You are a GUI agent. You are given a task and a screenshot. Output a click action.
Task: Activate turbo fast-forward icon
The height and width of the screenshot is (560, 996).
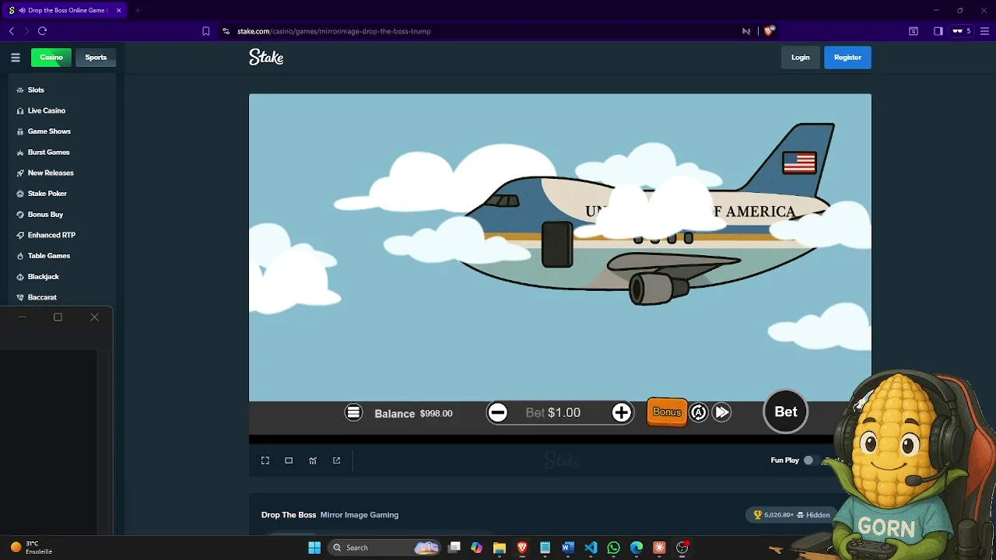(x=722, y=413)
